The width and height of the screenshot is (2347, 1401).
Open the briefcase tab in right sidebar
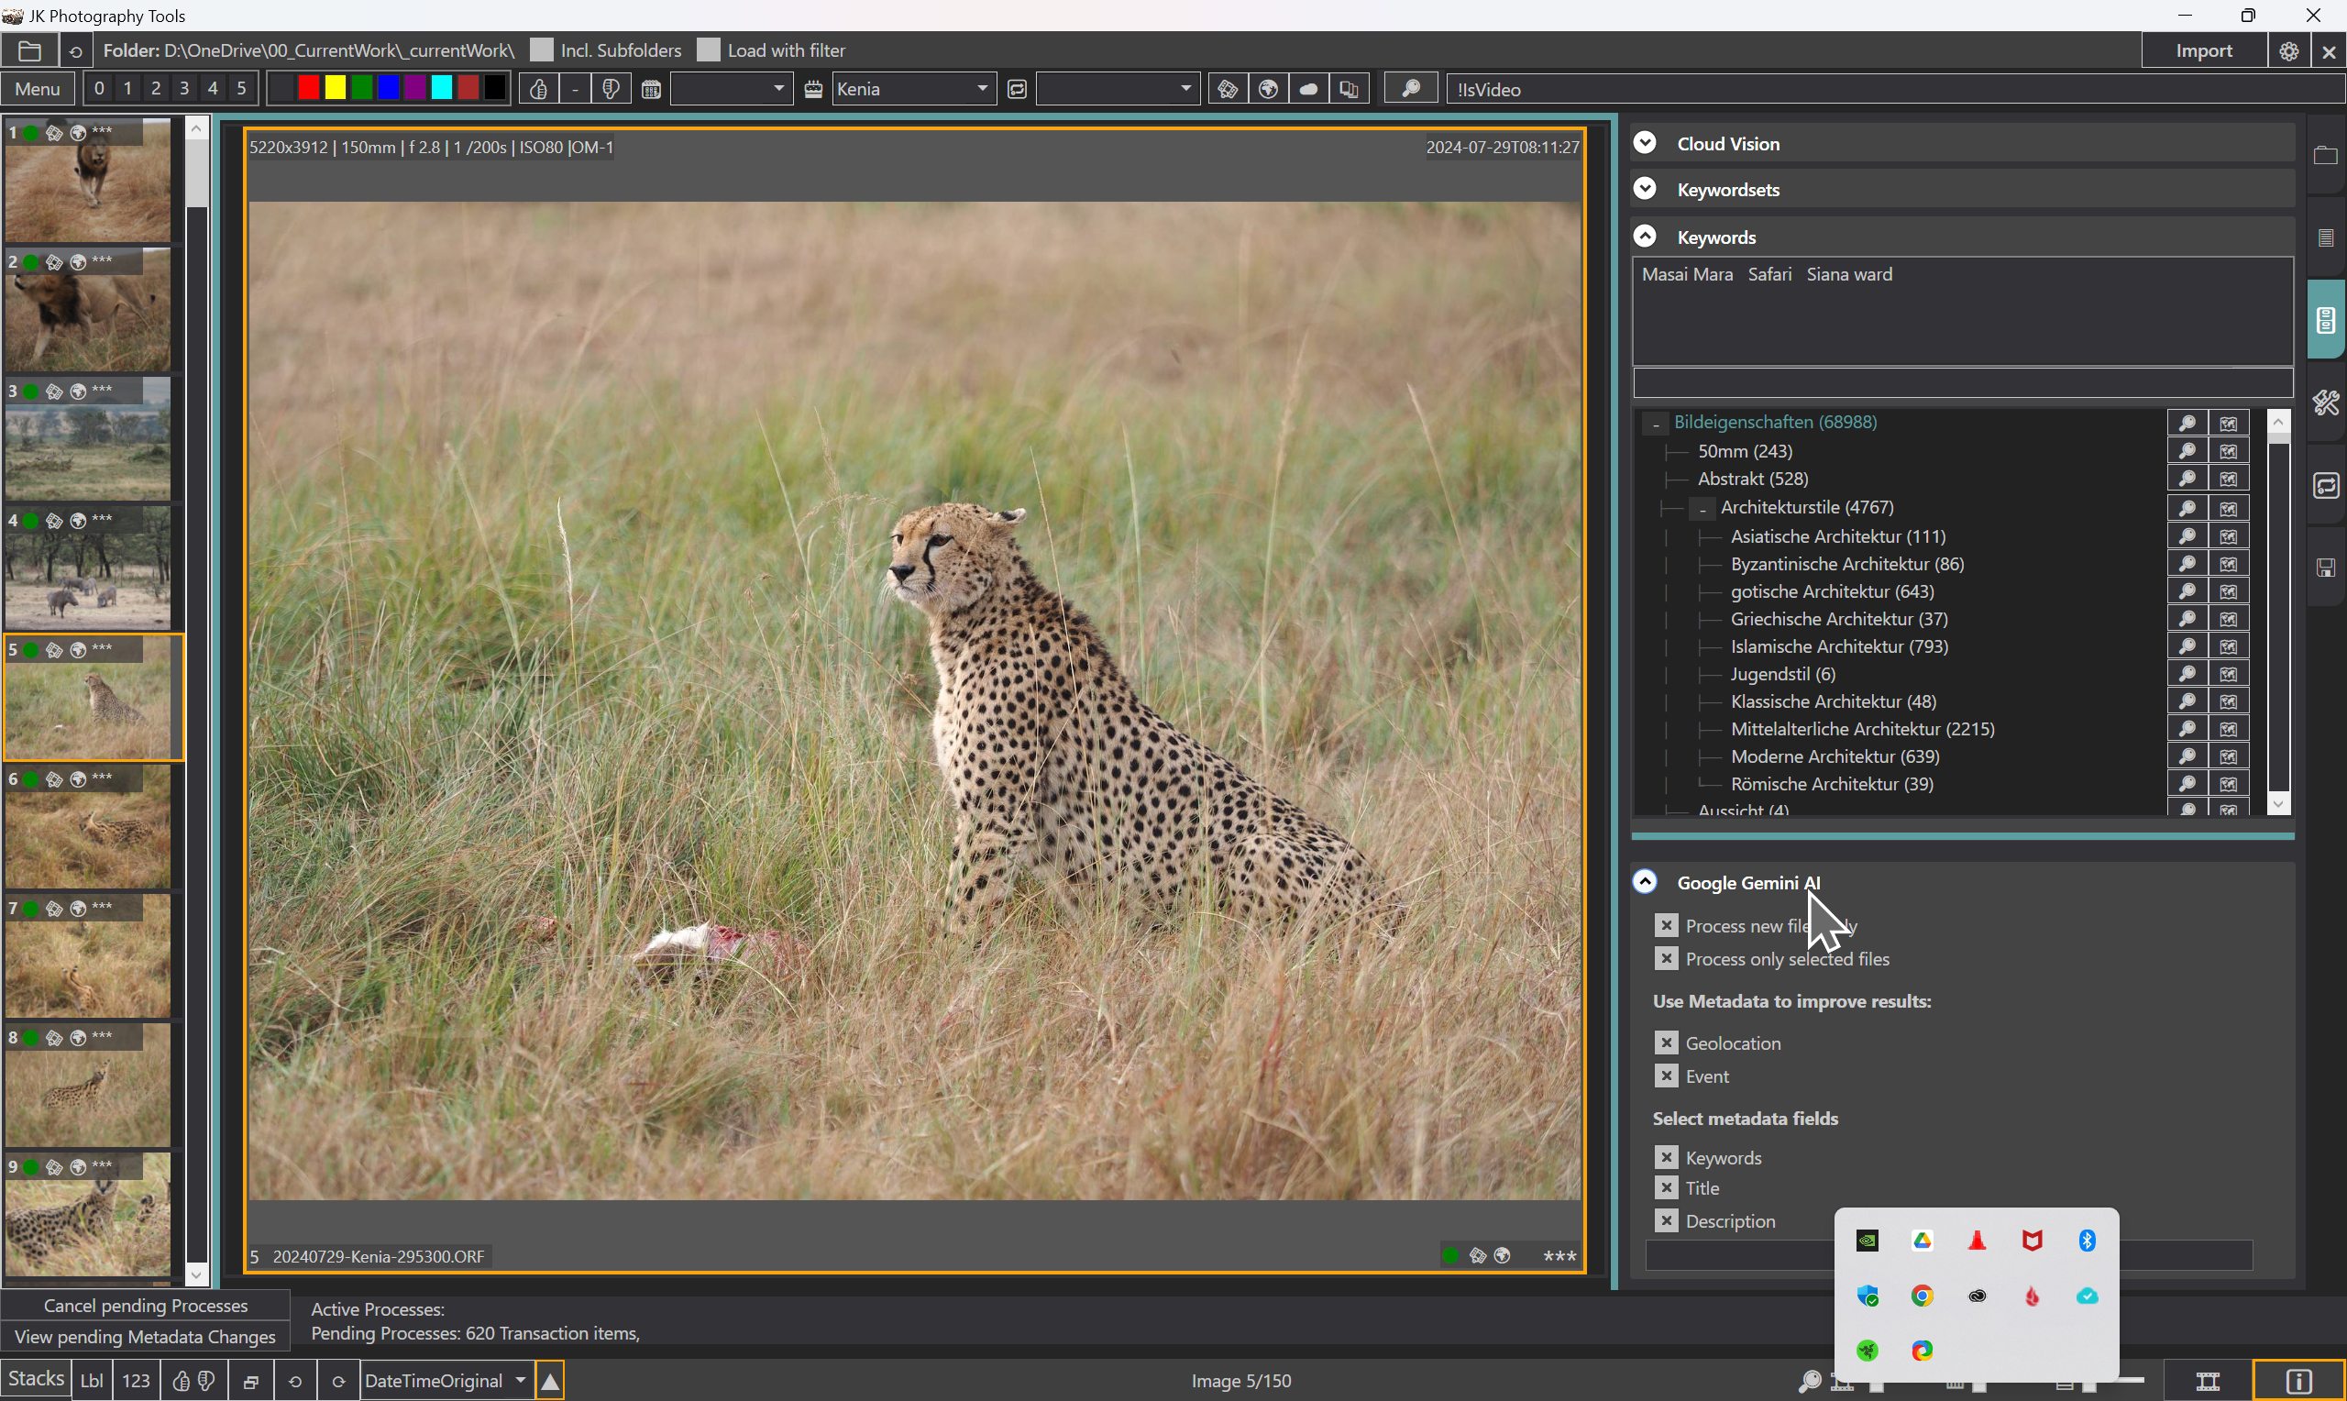tap(2326, 156)
